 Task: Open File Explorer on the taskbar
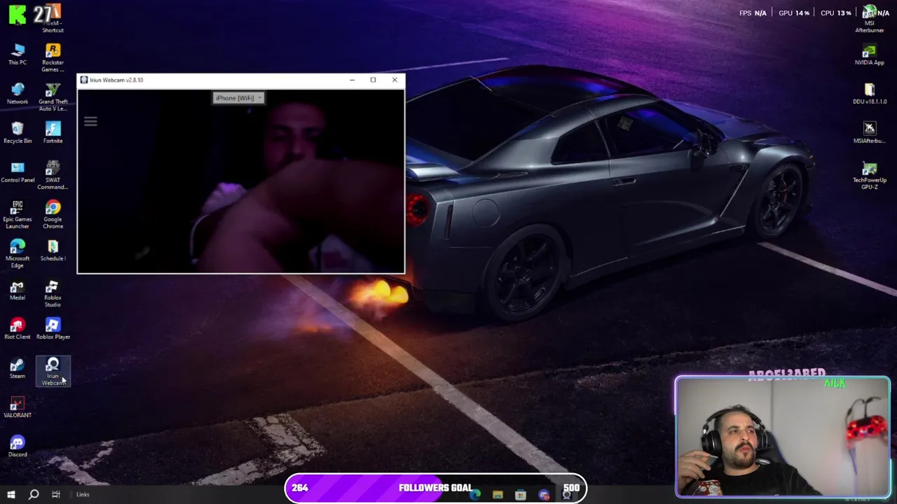[498, 495]
